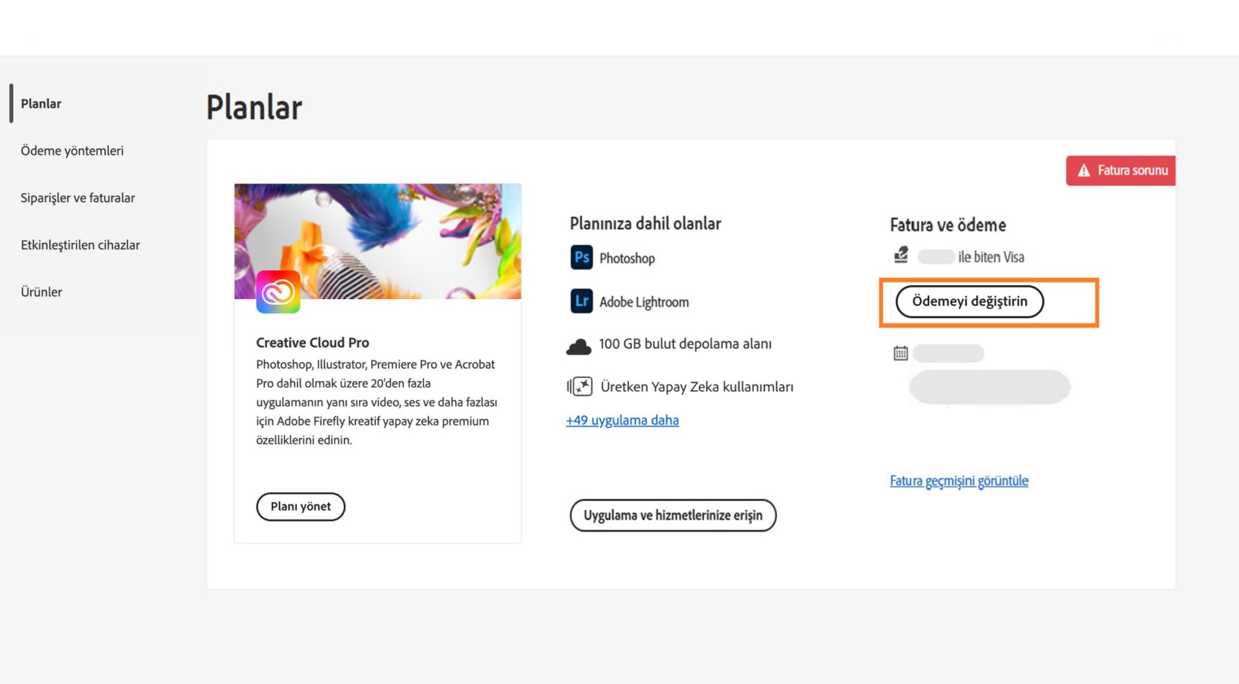The height and width of the screenshot is (684, 1239).
Task: Click the Creative Cloud Pro banner image
Action: tap(378, 241)
